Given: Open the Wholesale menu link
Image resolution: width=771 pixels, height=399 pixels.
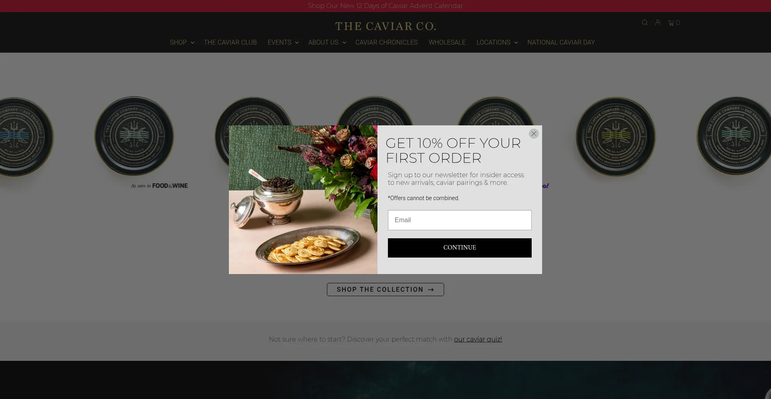Looking at the screenshot, I should (x=447, y=43).
